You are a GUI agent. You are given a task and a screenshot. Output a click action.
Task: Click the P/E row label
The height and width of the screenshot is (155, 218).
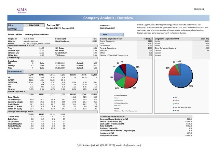click(9, 77)
